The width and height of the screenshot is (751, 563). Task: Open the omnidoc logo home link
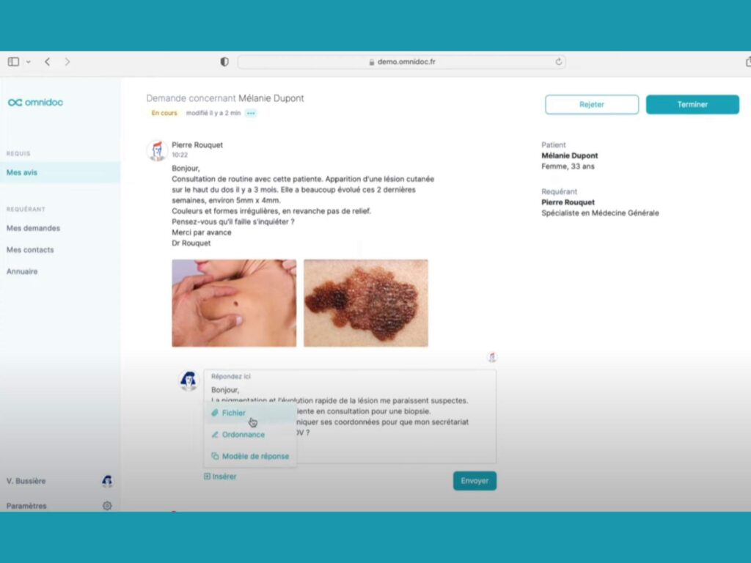tap(35, 103)
